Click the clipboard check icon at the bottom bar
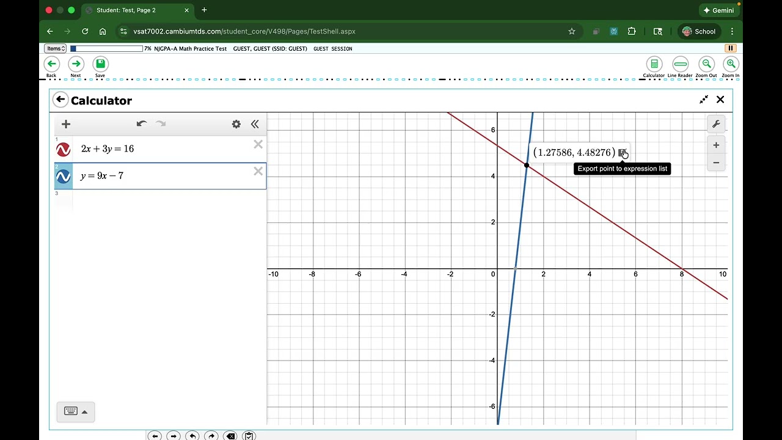This screenshot has width=782, height=440. pyautogui.click(x=249, y=436)
